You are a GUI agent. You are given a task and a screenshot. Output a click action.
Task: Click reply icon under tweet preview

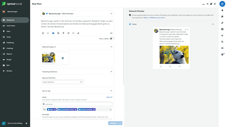(x=161, y=66)
